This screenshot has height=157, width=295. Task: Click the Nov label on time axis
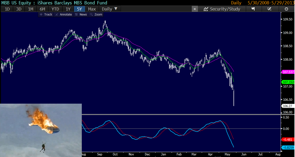131,154
